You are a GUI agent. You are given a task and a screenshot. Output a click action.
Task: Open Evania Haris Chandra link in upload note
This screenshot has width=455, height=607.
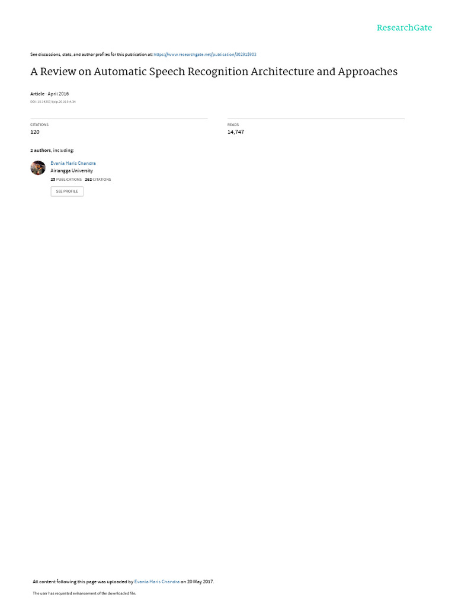(156, 582)
